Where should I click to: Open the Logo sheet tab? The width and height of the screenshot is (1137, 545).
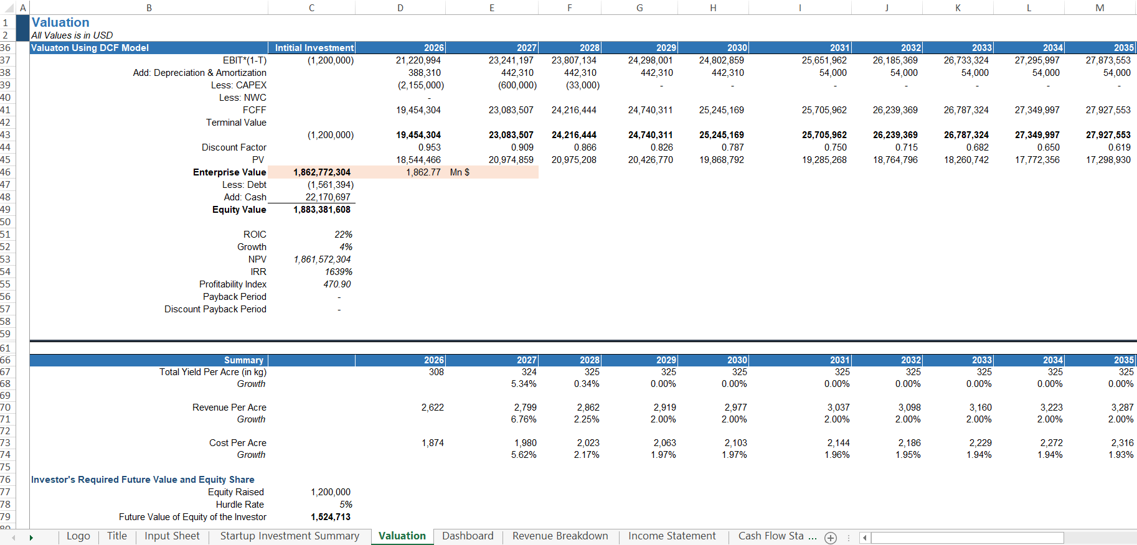coord(78,536)
